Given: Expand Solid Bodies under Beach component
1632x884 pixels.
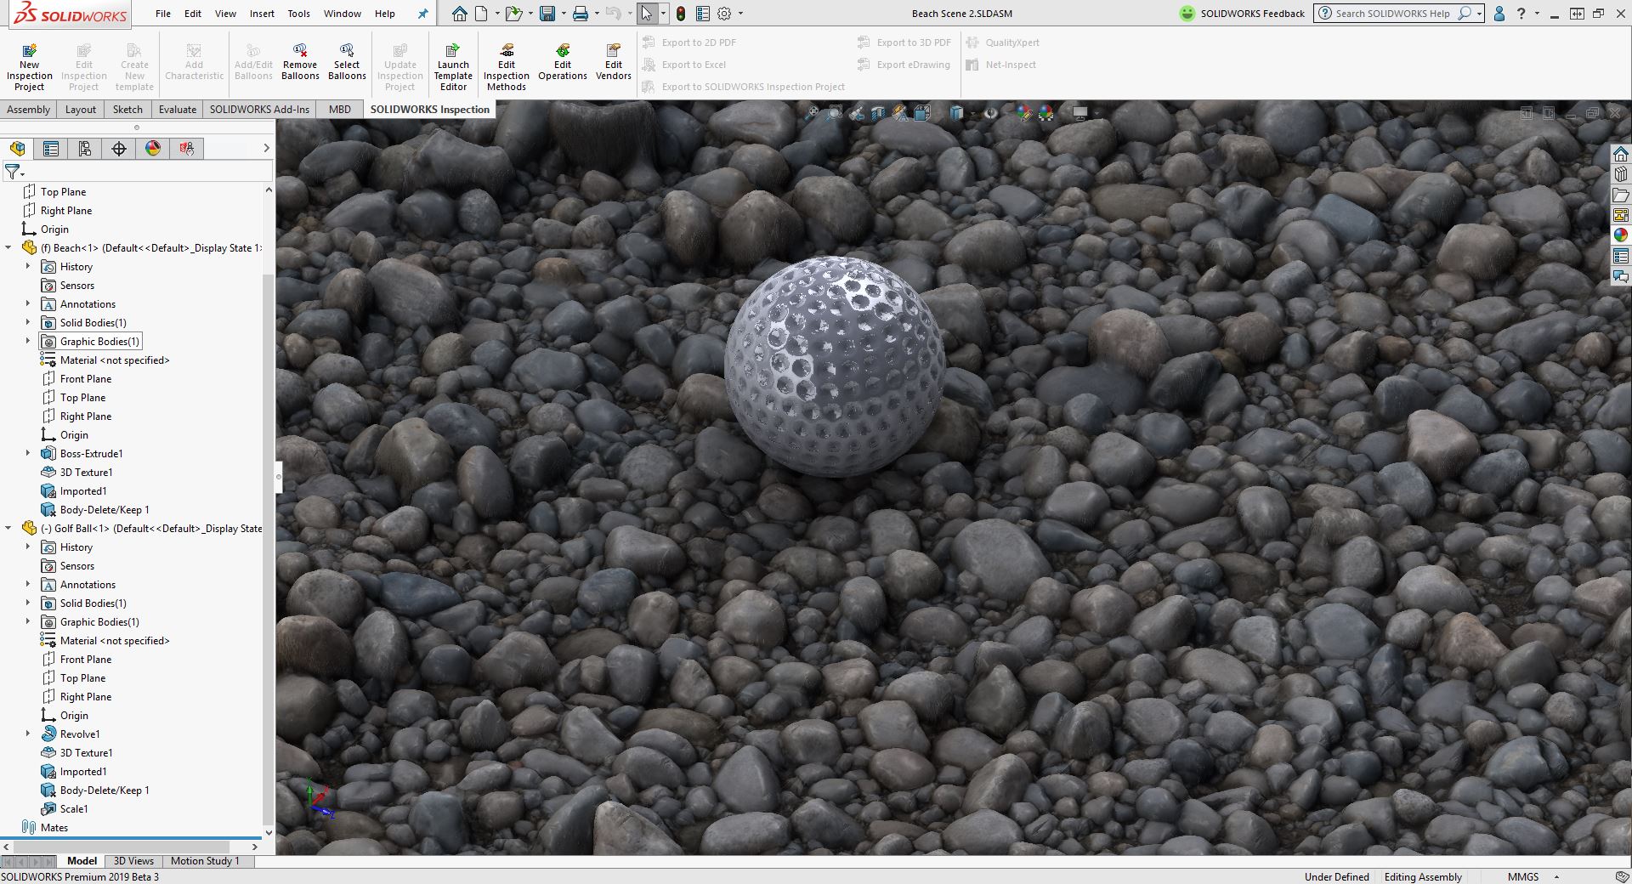Looking at the screenshot, I should (x=28, y=322).
